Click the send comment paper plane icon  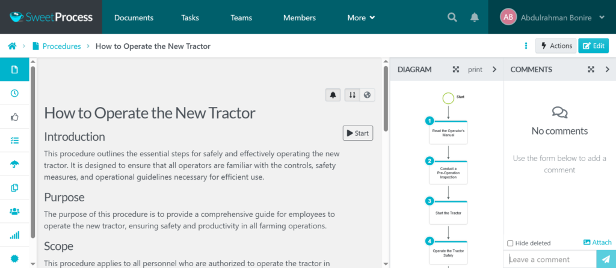click(x=605, y=259)
